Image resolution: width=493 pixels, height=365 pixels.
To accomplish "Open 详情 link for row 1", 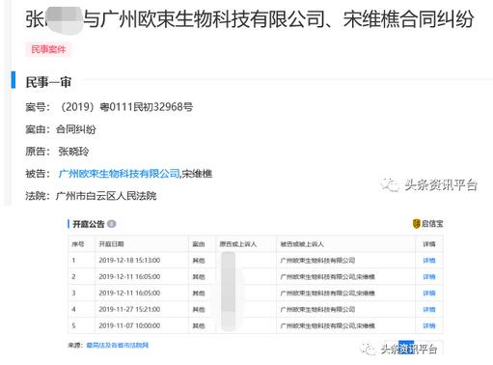I will click(x=429, y=261).
